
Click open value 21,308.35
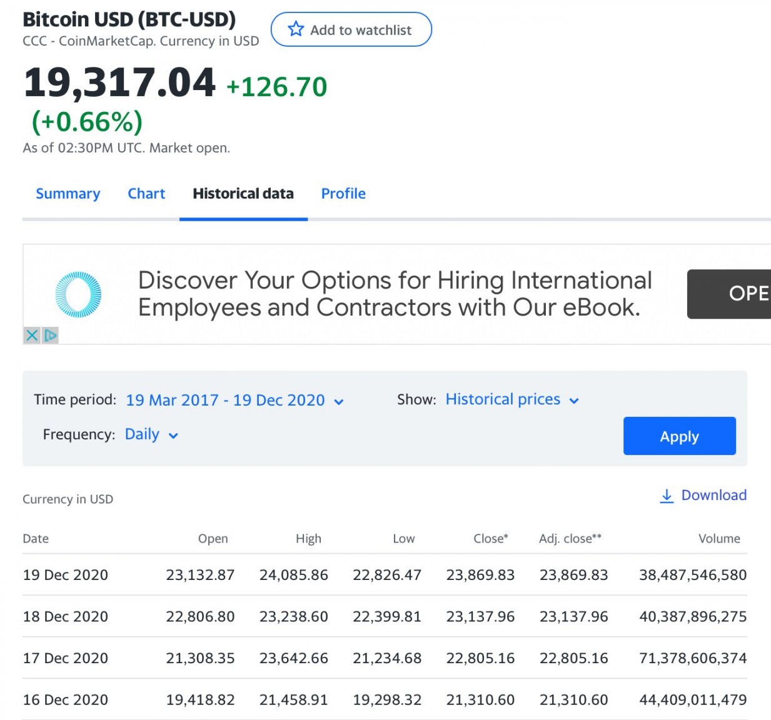(200, 658)
